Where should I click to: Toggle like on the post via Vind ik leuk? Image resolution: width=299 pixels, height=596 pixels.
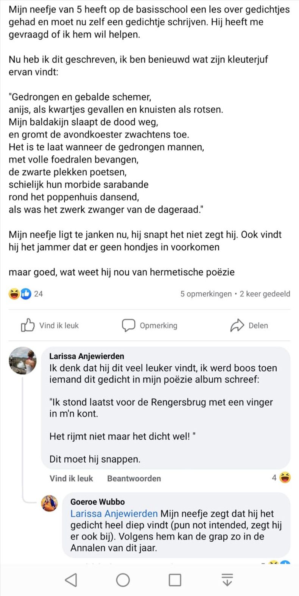58,325
